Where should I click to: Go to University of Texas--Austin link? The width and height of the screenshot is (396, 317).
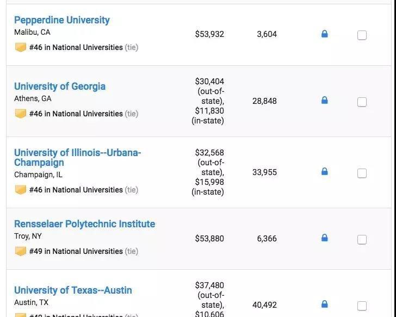tap(73, 290)
